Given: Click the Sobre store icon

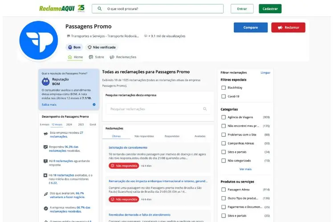Looking at the screenshot, I should [91, 57].
